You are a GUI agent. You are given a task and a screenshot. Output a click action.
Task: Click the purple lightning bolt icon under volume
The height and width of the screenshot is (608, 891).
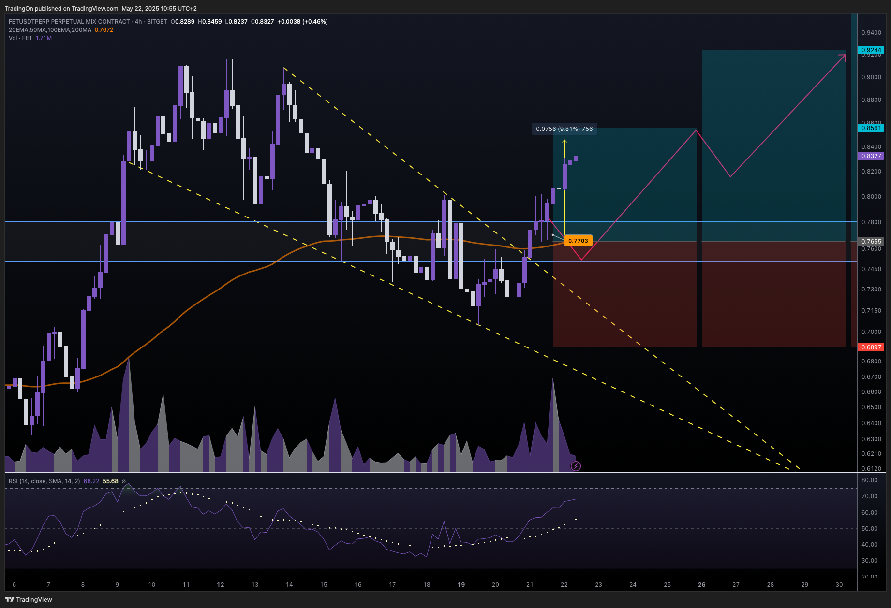coord(576,466)
